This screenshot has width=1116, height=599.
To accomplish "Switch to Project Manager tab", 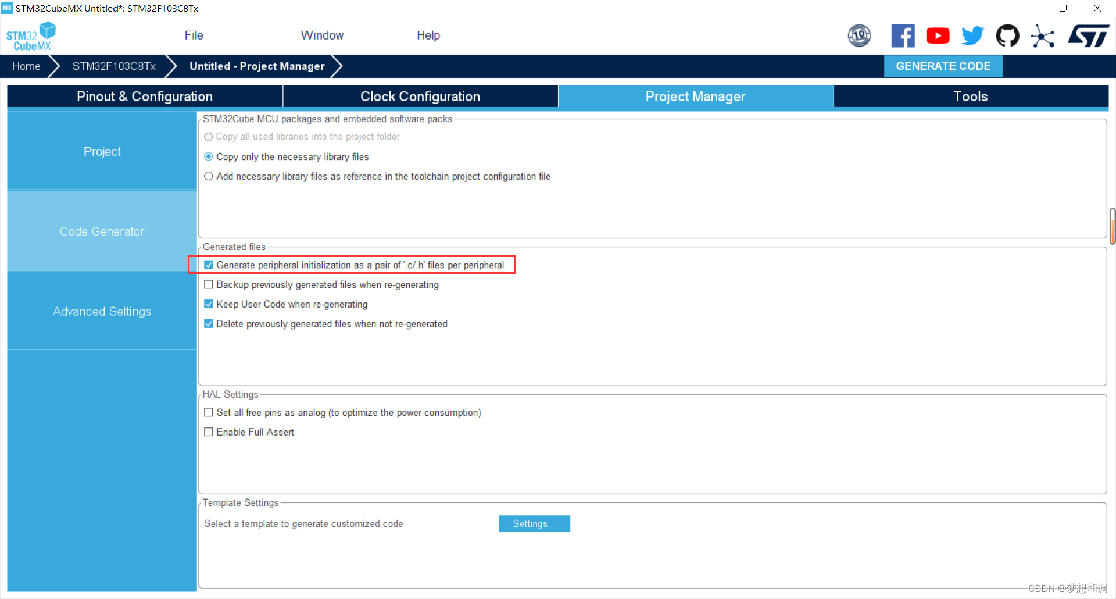I will point(696,97).
